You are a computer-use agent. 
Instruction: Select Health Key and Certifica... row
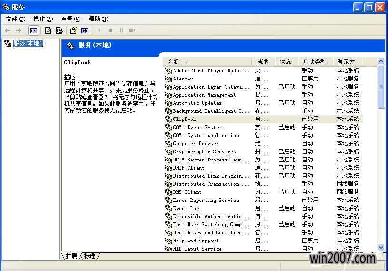point(263,232)
